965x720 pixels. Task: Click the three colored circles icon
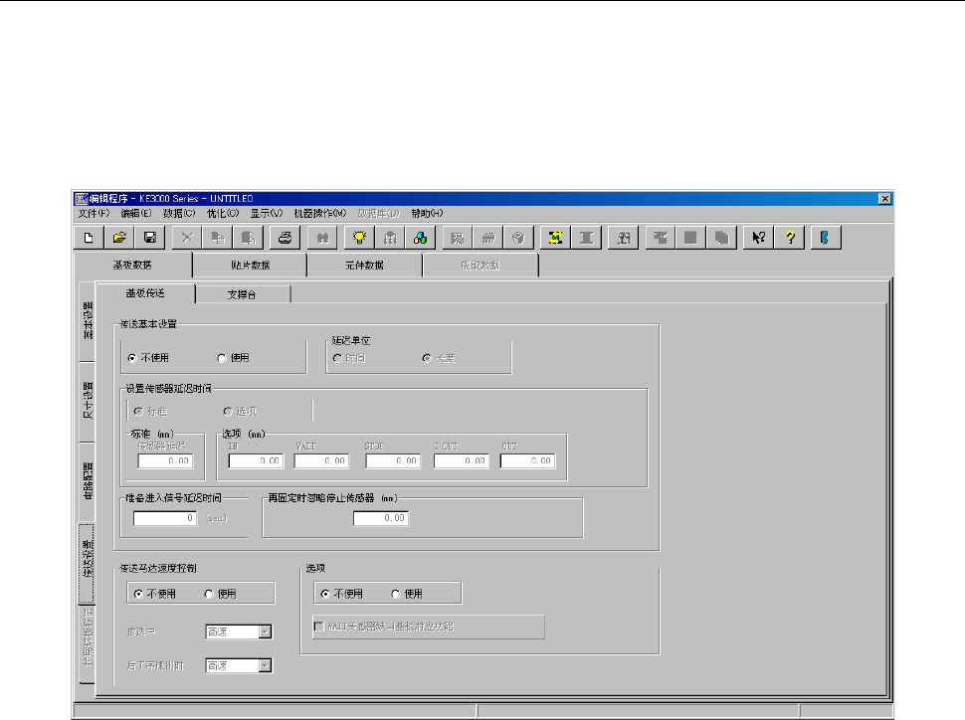click(x=421, y=238)
